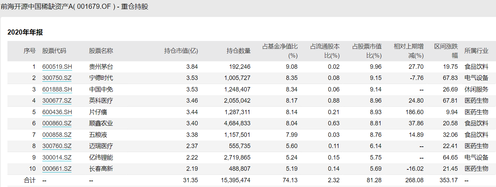Select stock name 中国中免
The width and height of the screenshot is (496, 187).
tap(101, 89)
